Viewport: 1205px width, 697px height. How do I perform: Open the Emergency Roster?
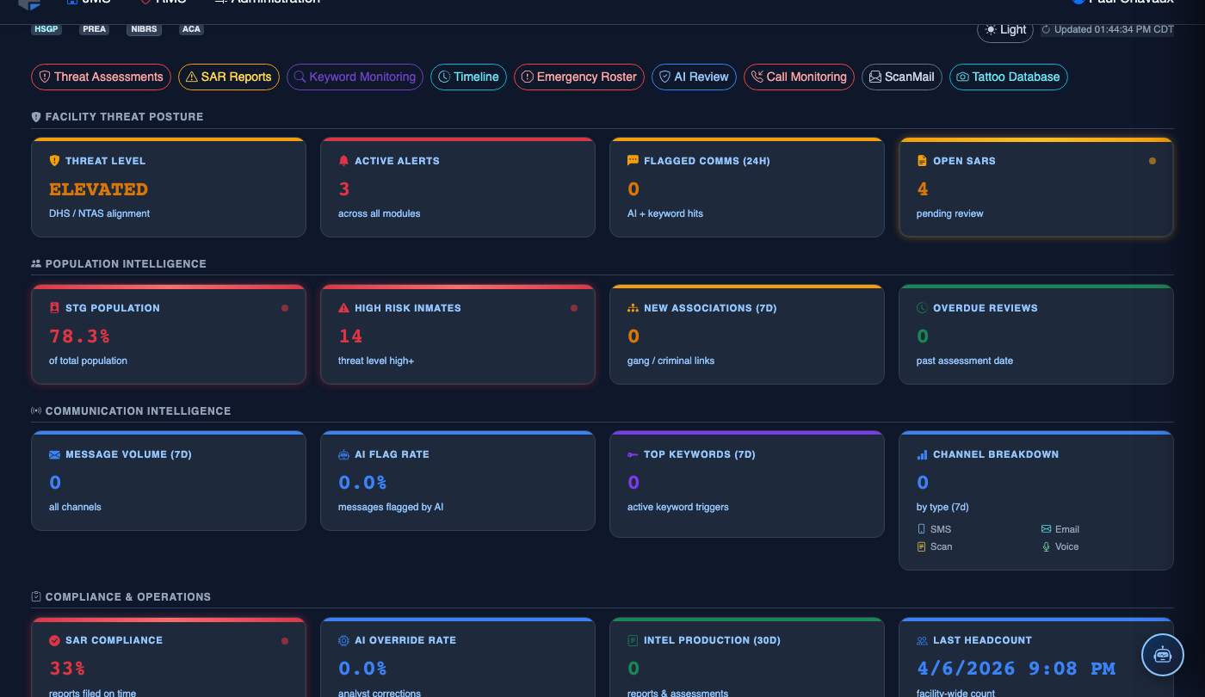coord(579,77)
